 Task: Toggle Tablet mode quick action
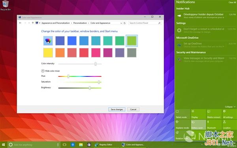click(x=182, y=114)
